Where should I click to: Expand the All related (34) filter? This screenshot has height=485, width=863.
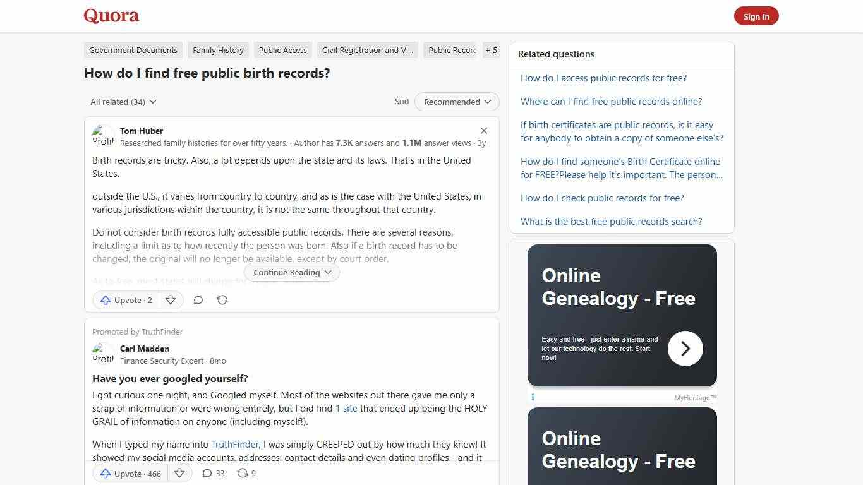123,102
